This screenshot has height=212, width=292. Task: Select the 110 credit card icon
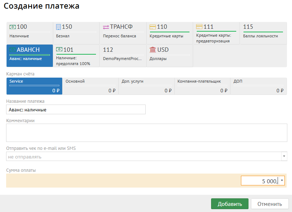pyautogui.click(x=152, y=27)
